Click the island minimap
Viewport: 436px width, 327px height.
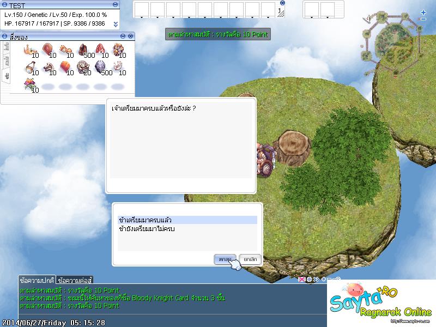[391, 43]
